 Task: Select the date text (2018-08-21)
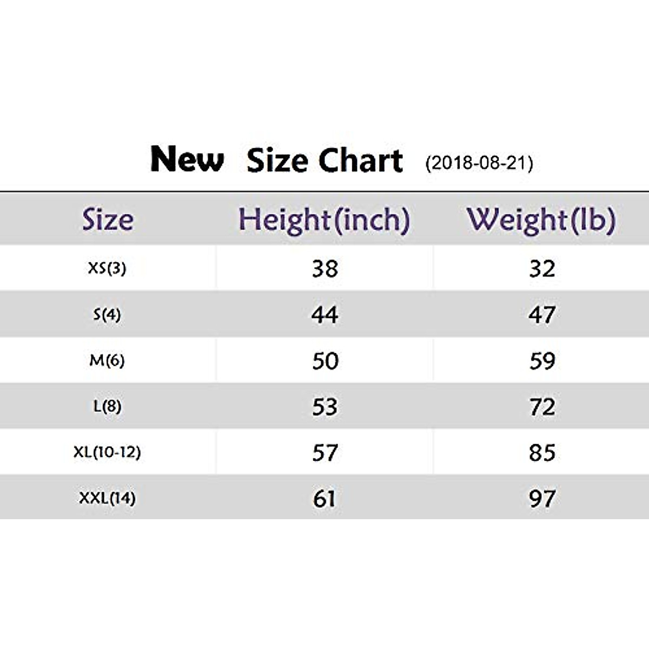point(479,163)
